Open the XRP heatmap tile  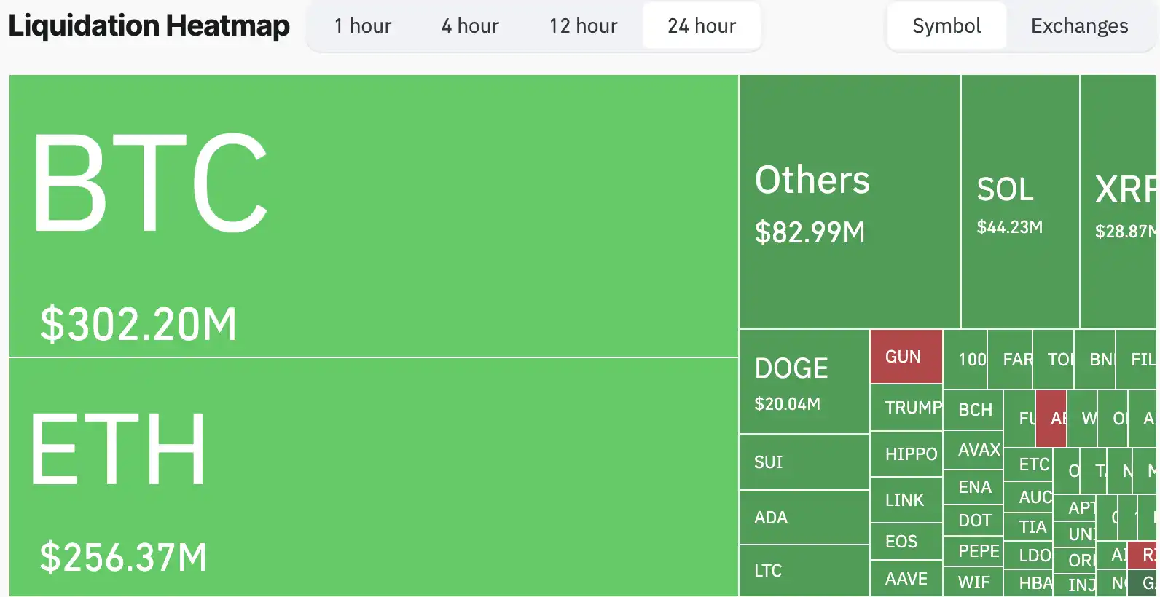(x=1119, y=202)
